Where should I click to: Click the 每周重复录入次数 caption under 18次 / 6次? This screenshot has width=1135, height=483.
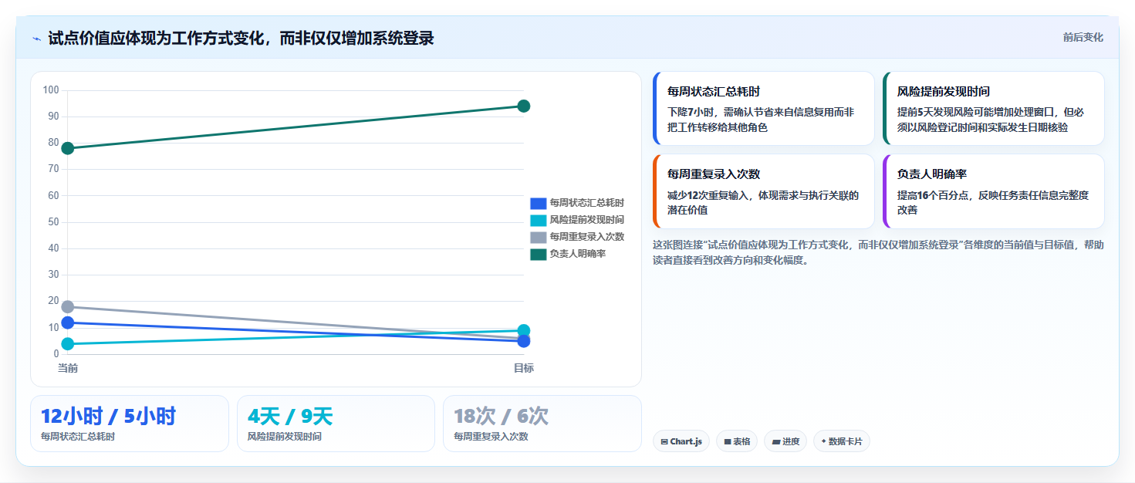click(x=491, y=437)
